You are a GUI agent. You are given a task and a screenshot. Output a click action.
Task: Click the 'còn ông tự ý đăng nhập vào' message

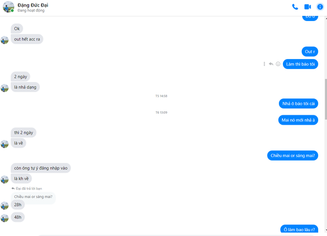coord(41,168)
